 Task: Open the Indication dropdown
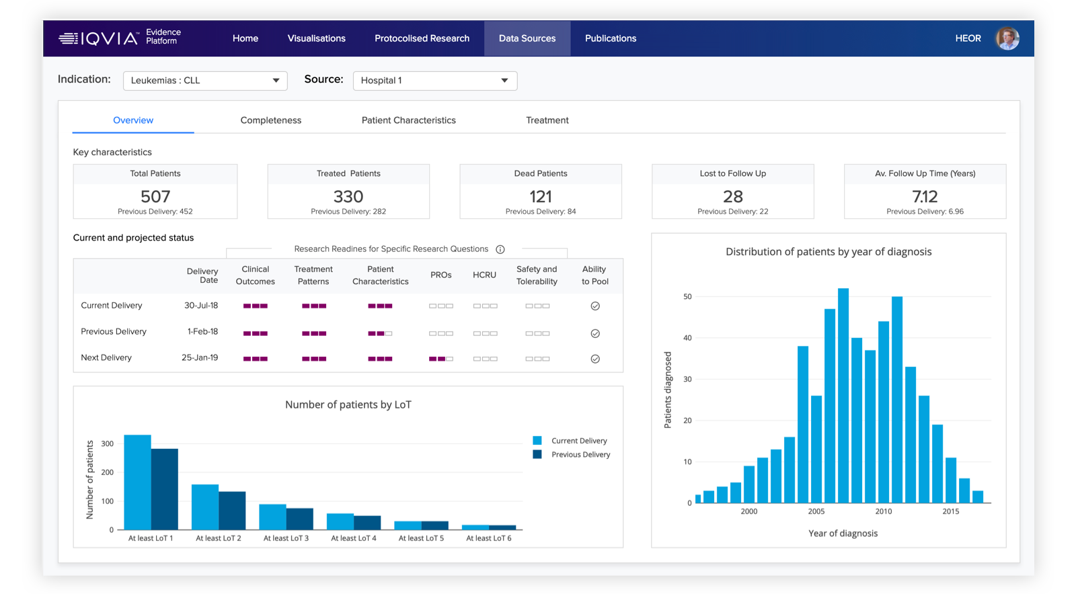pyautogui.click(x=205, y=81)
